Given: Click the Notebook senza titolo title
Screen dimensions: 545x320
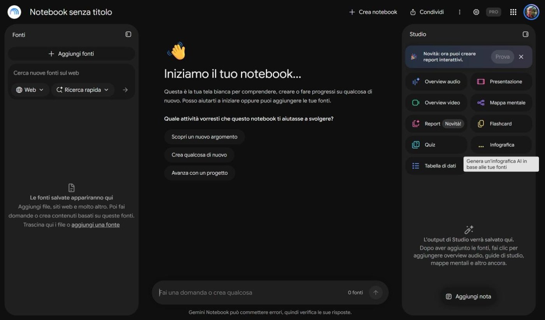Looking at the screenshot, I should coord(71,12).
